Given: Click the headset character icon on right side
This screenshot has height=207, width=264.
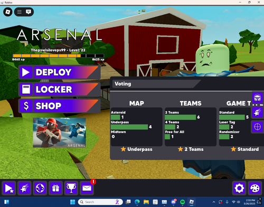Looking at the screenshot, I should [257, 97].
